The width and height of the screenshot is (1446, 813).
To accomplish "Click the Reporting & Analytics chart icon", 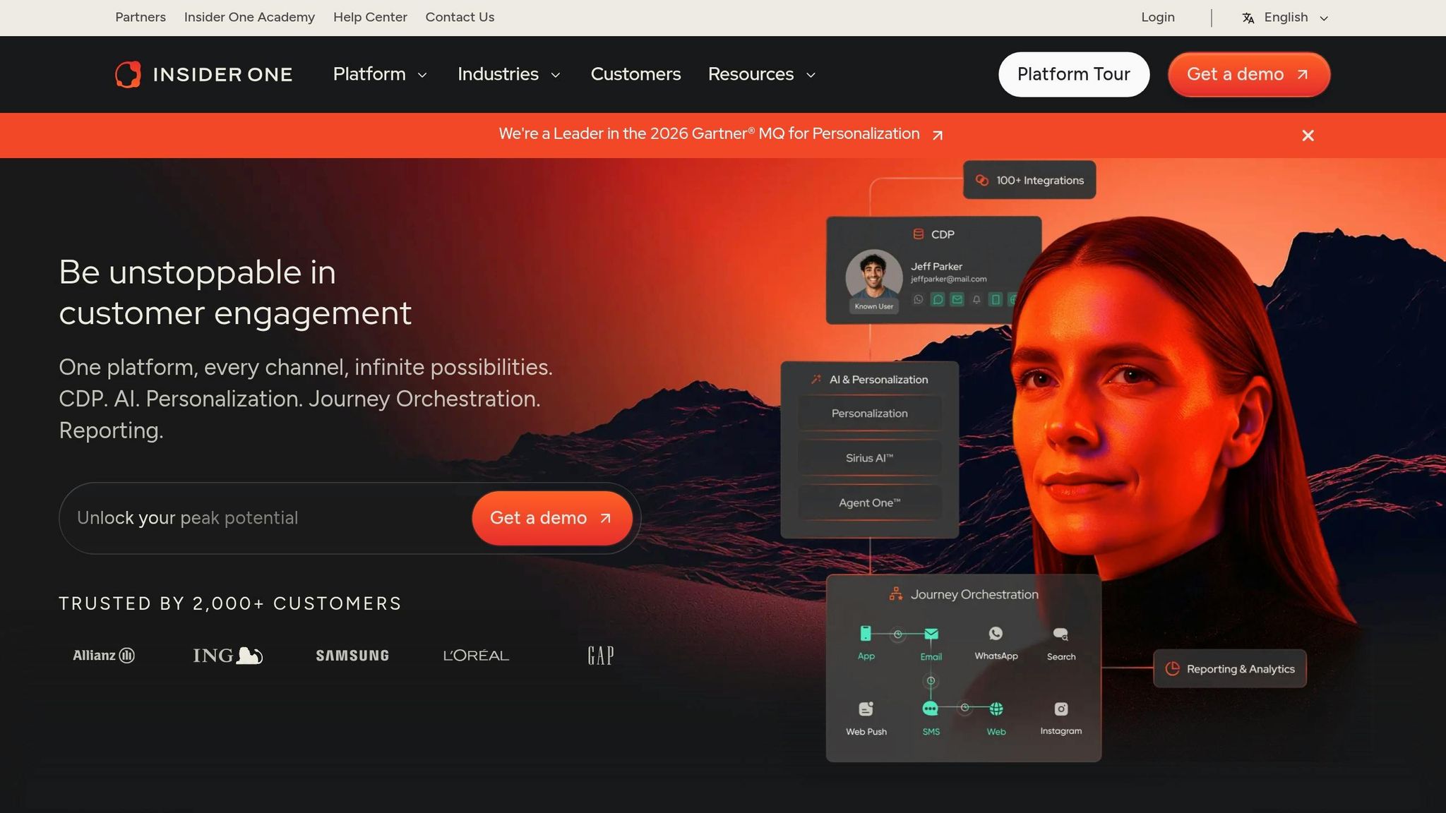I will tap(1172, 668).
